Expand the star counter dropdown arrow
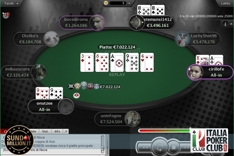Viewport: 234px width, 156px height. click(129, 3)
